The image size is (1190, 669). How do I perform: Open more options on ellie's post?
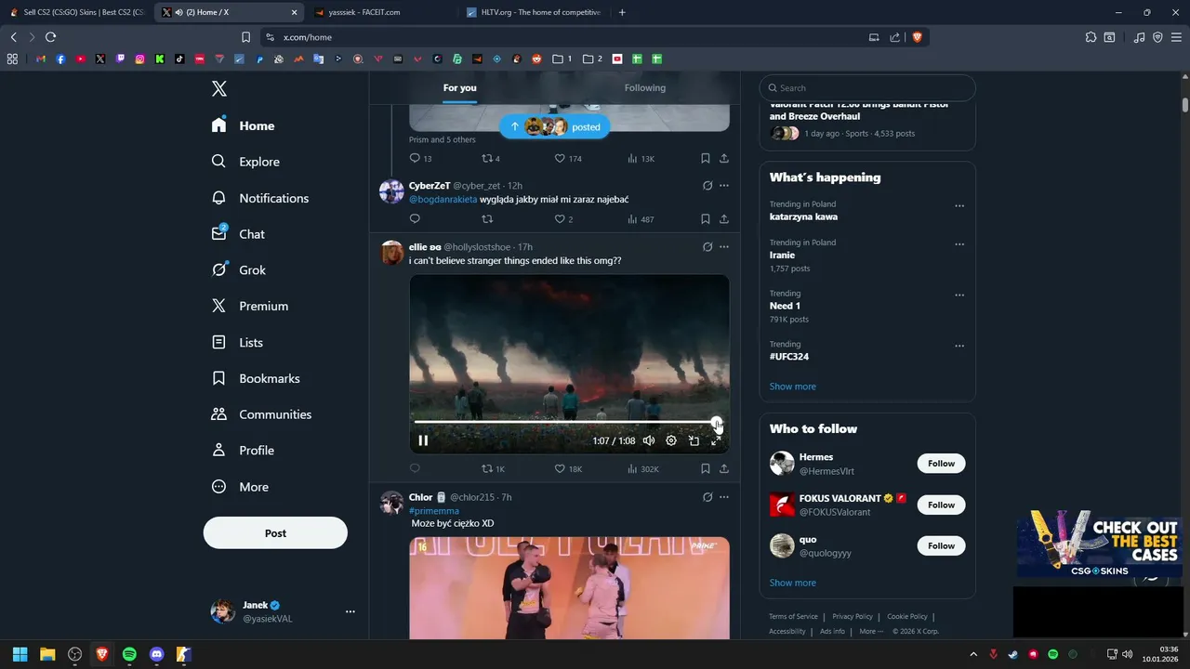724,247
